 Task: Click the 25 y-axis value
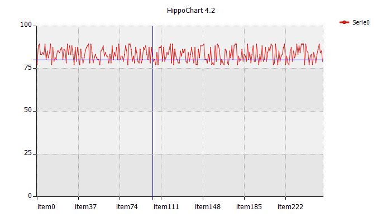point(28,153)
